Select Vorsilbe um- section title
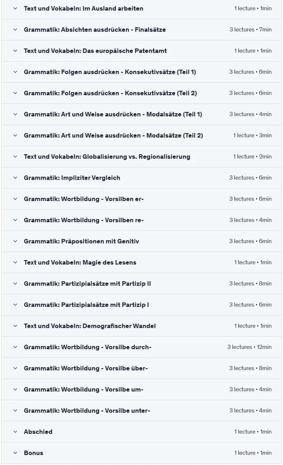The width and height of the screenshot is (283, 465). pos(84,390)
